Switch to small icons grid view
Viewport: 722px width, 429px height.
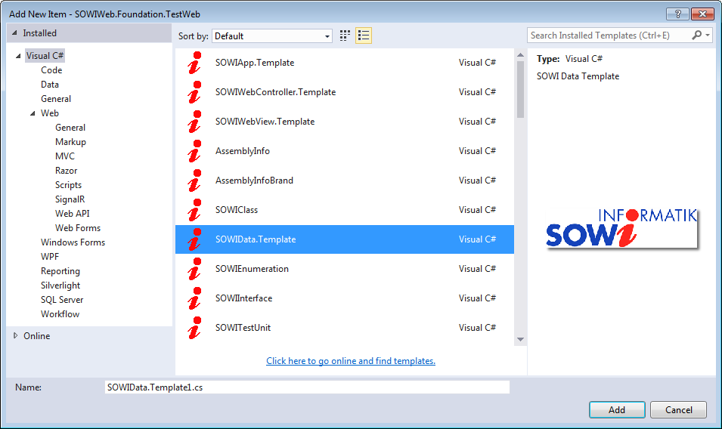[x=345, y=35]
